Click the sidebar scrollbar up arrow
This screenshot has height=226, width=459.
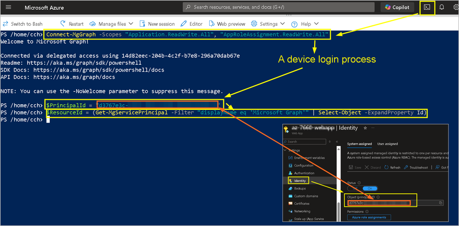339,149
